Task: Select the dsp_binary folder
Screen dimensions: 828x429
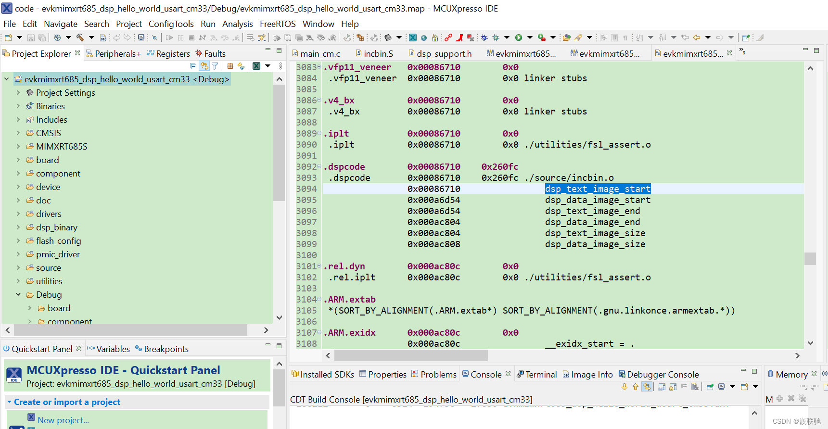Action: click(56, 227)
